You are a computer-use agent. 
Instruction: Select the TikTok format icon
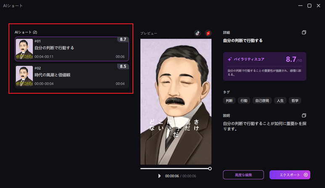pyautogui.click(x=197, y=33)
